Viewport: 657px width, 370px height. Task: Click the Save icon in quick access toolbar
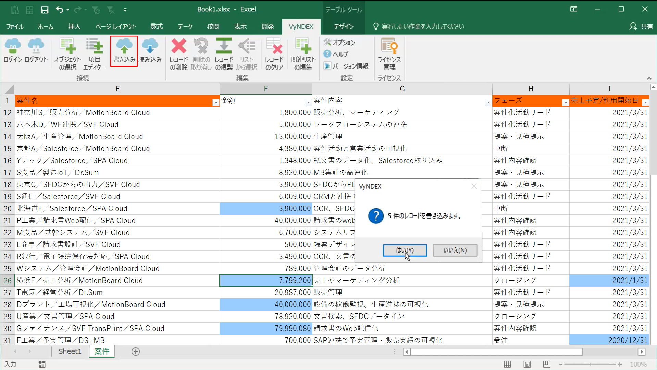45,10
